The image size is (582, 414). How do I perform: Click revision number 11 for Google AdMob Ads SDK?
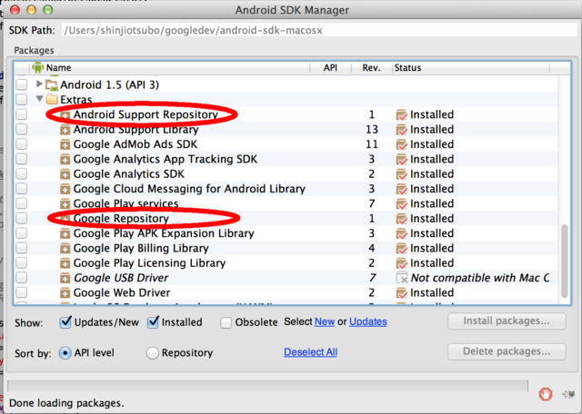pos(372,144)
